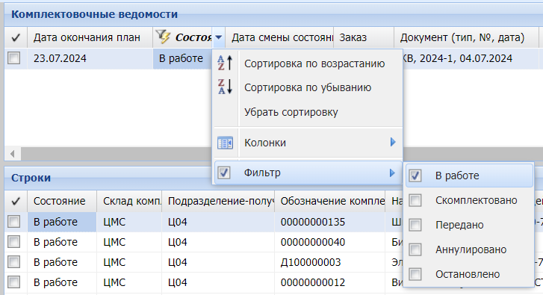Click the Колонки columns grid icon

pos(225,143)
